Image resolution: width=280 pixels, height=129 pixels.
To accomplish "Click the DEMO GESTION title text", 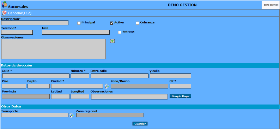I will [x=182, y=5].
